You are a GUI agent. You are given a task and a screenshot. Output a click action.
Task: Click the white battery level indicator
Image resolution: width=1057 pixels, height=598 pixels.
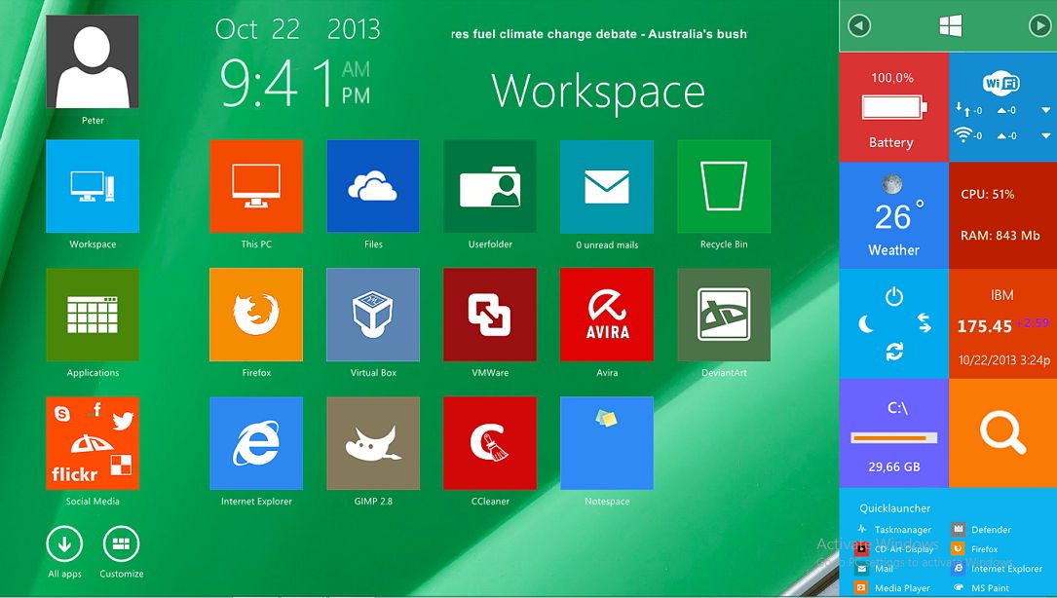pyautogui.click(x=894, y=107)
